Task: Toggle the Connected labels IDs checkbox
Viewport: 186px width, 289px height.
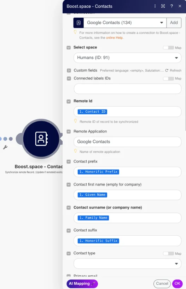Action: pyautogui.click(x=69, y=78)
